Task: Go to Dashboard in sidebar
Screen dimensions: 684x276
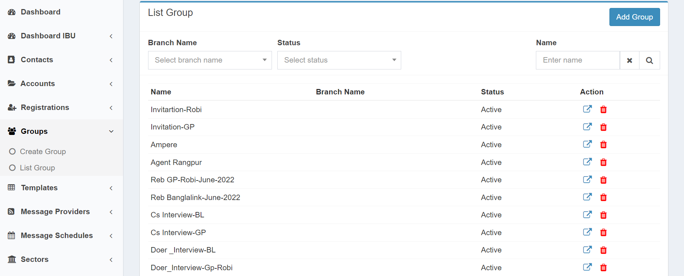Action: coord(41,12)
